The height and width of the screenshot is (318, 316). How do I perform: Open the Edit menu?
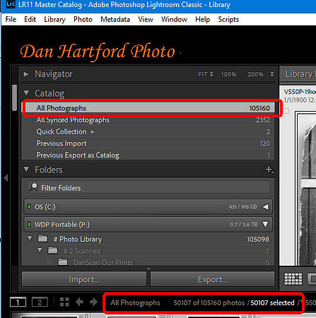coord(30,19)
